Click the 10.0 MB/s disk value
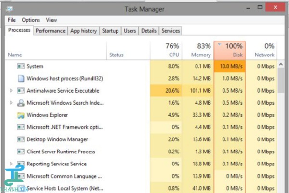This screenshot has height=193, width=289. click(x=231, y=66)
